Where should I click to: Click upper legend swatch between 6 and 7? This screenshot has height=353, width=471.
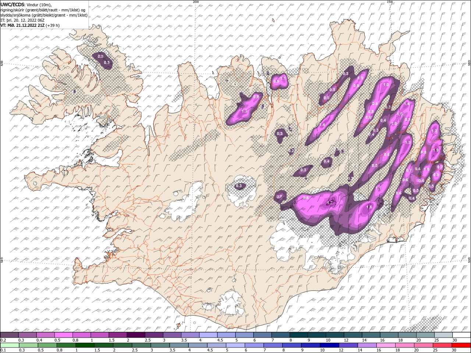(x=262, y=335)
